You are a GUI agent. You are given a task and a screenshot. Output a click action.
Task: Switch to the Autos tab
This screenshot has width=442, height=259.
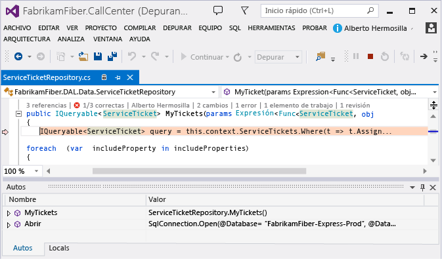[23, 248]
